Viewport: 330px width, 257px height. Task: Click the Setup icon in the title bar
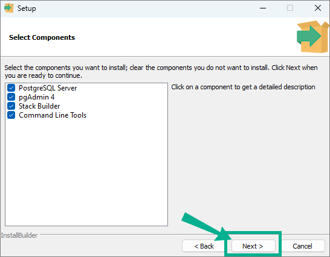tap(8, 8)
